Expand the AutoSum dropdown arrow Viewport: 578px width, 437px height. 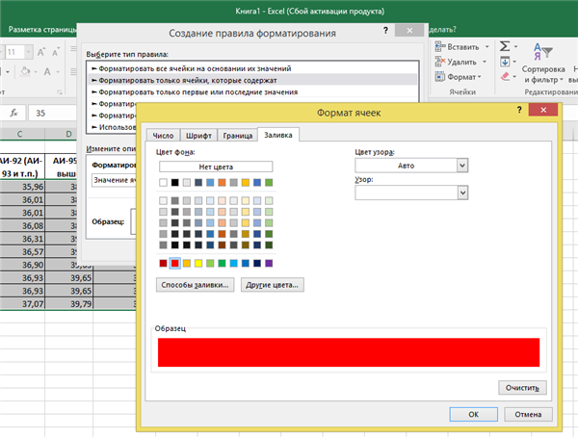point(515,46)
